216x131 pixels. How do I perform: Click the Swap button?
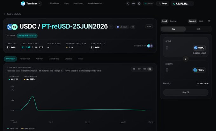coord(163,3)
